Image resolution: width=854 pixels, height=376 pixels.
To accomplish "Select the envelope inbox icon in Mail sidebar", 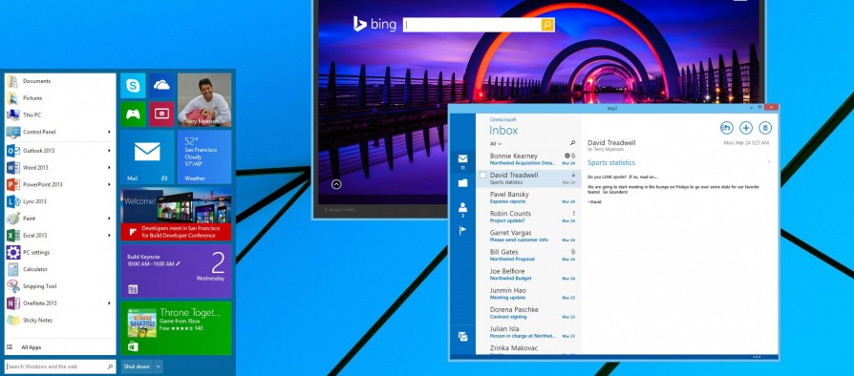I will [462, 158].
